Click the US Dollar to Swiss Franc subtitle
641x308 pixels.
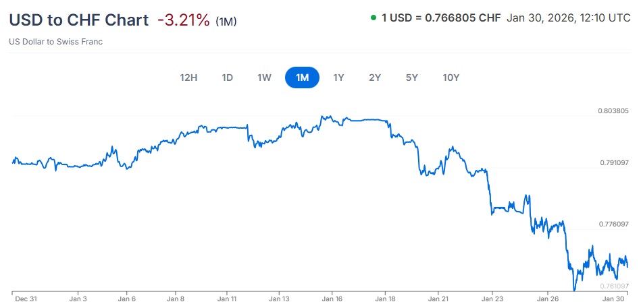pos(56,42)
